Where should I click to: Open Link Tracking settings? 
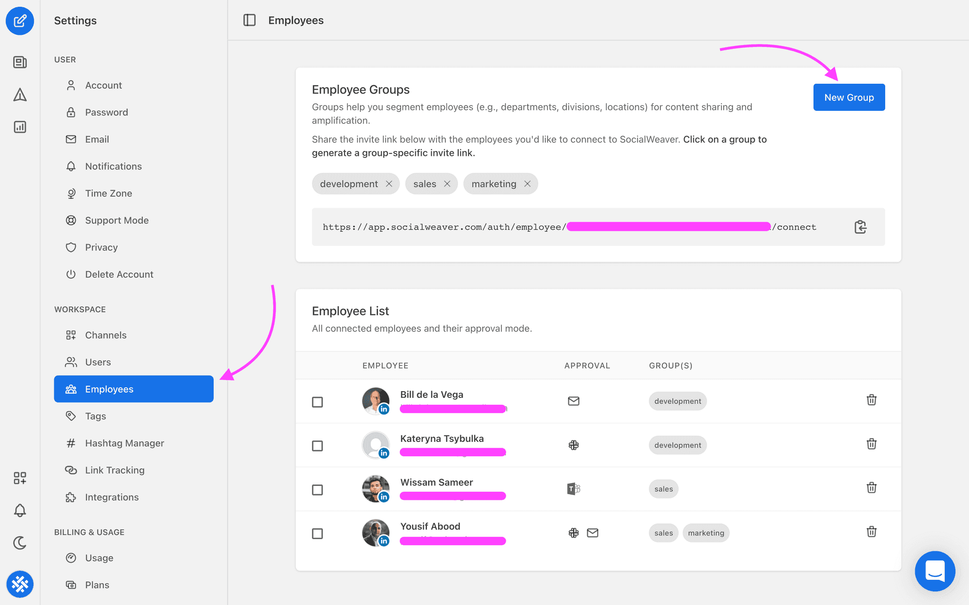click(134, 470)
